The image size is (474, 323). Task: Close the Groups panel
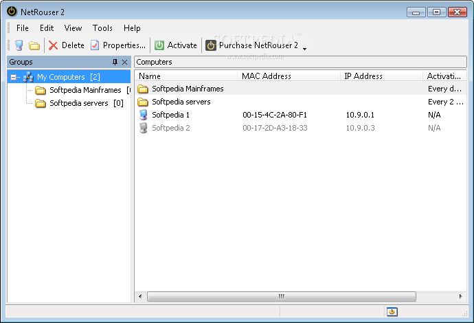[x=124, y=62]
